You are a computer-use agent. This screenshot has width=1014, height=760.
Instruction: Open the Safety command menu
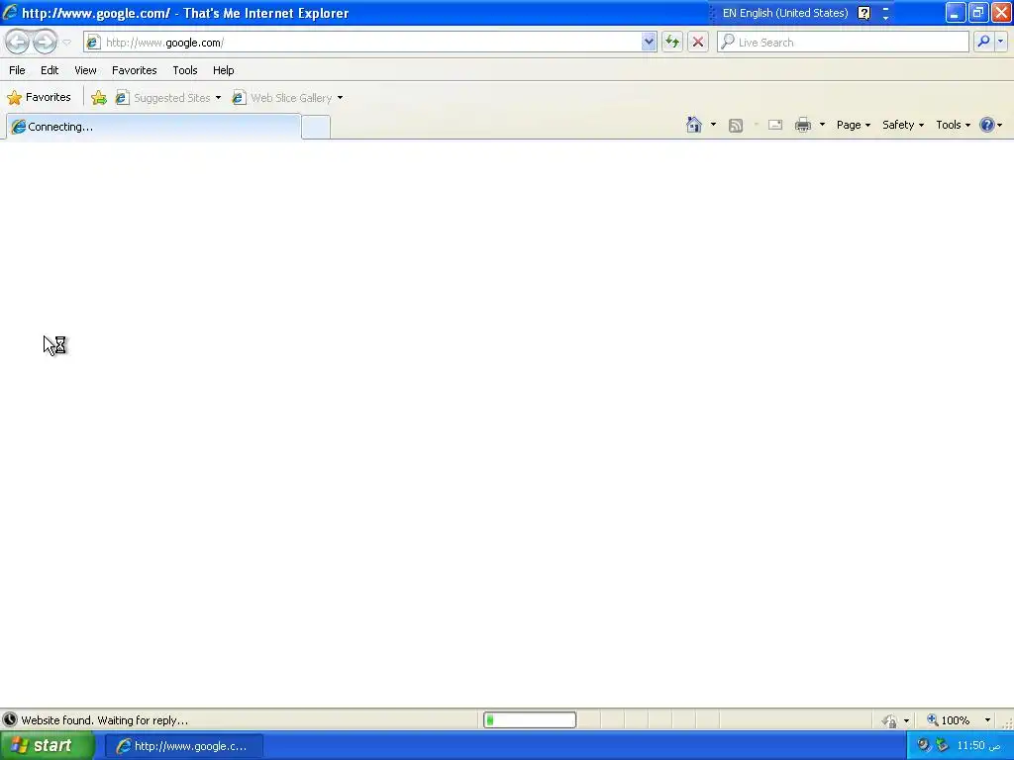(903, 125)
